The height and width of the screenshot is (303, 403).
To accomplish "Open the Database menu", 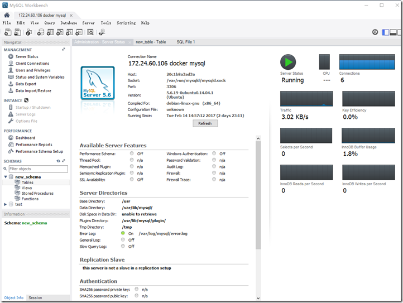I will click(x=69, y=23).
